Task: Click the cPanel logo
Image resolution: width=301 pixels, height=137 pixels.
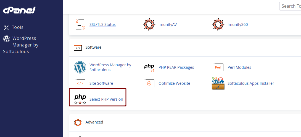Action: pos(19,10)
